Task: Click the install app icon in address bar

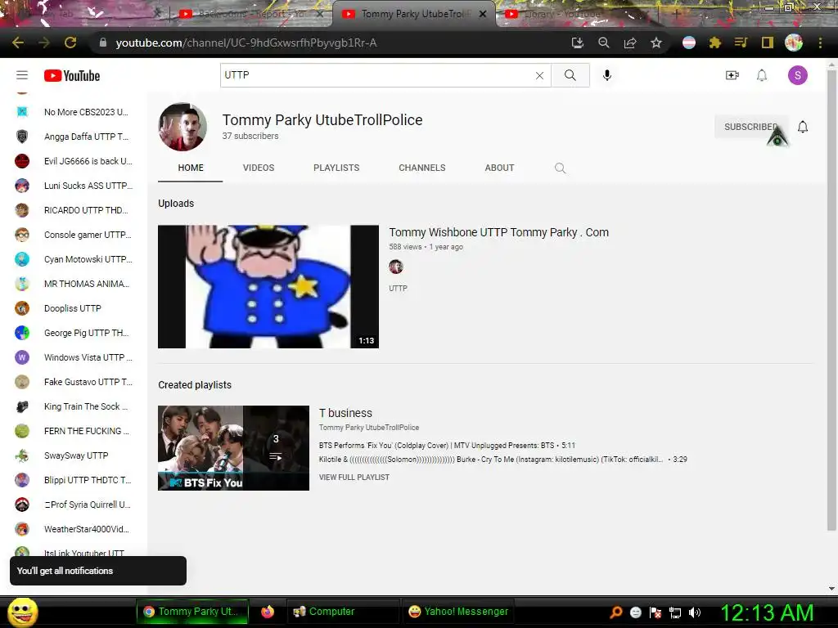Action: pos(577,43)
